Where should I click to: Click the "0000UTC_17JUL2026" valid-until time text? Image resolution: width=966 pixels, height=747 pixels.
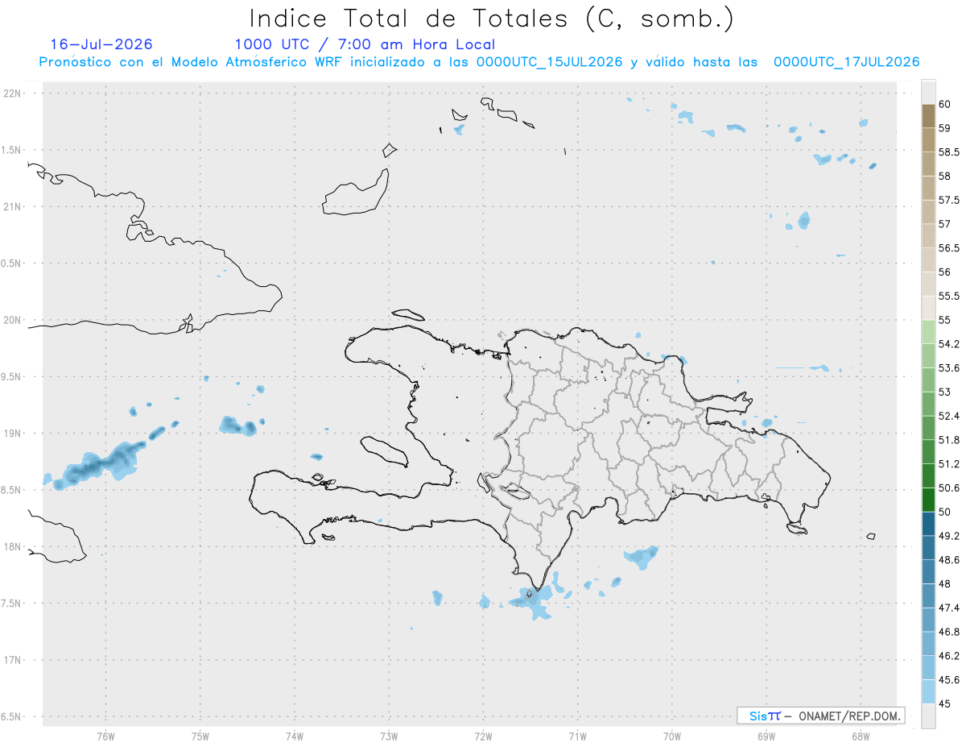[847, 62]
